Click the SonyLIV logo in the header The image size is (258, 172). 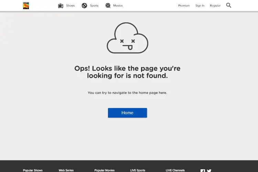coord(26,6)
